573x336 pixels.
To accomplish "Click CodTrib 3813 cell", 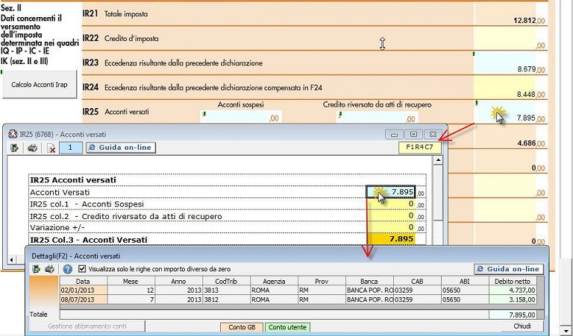I will tap(226, 291).
